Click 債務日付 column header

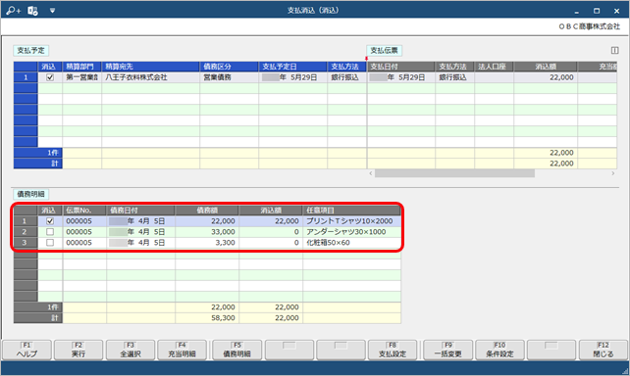[140, 211]
